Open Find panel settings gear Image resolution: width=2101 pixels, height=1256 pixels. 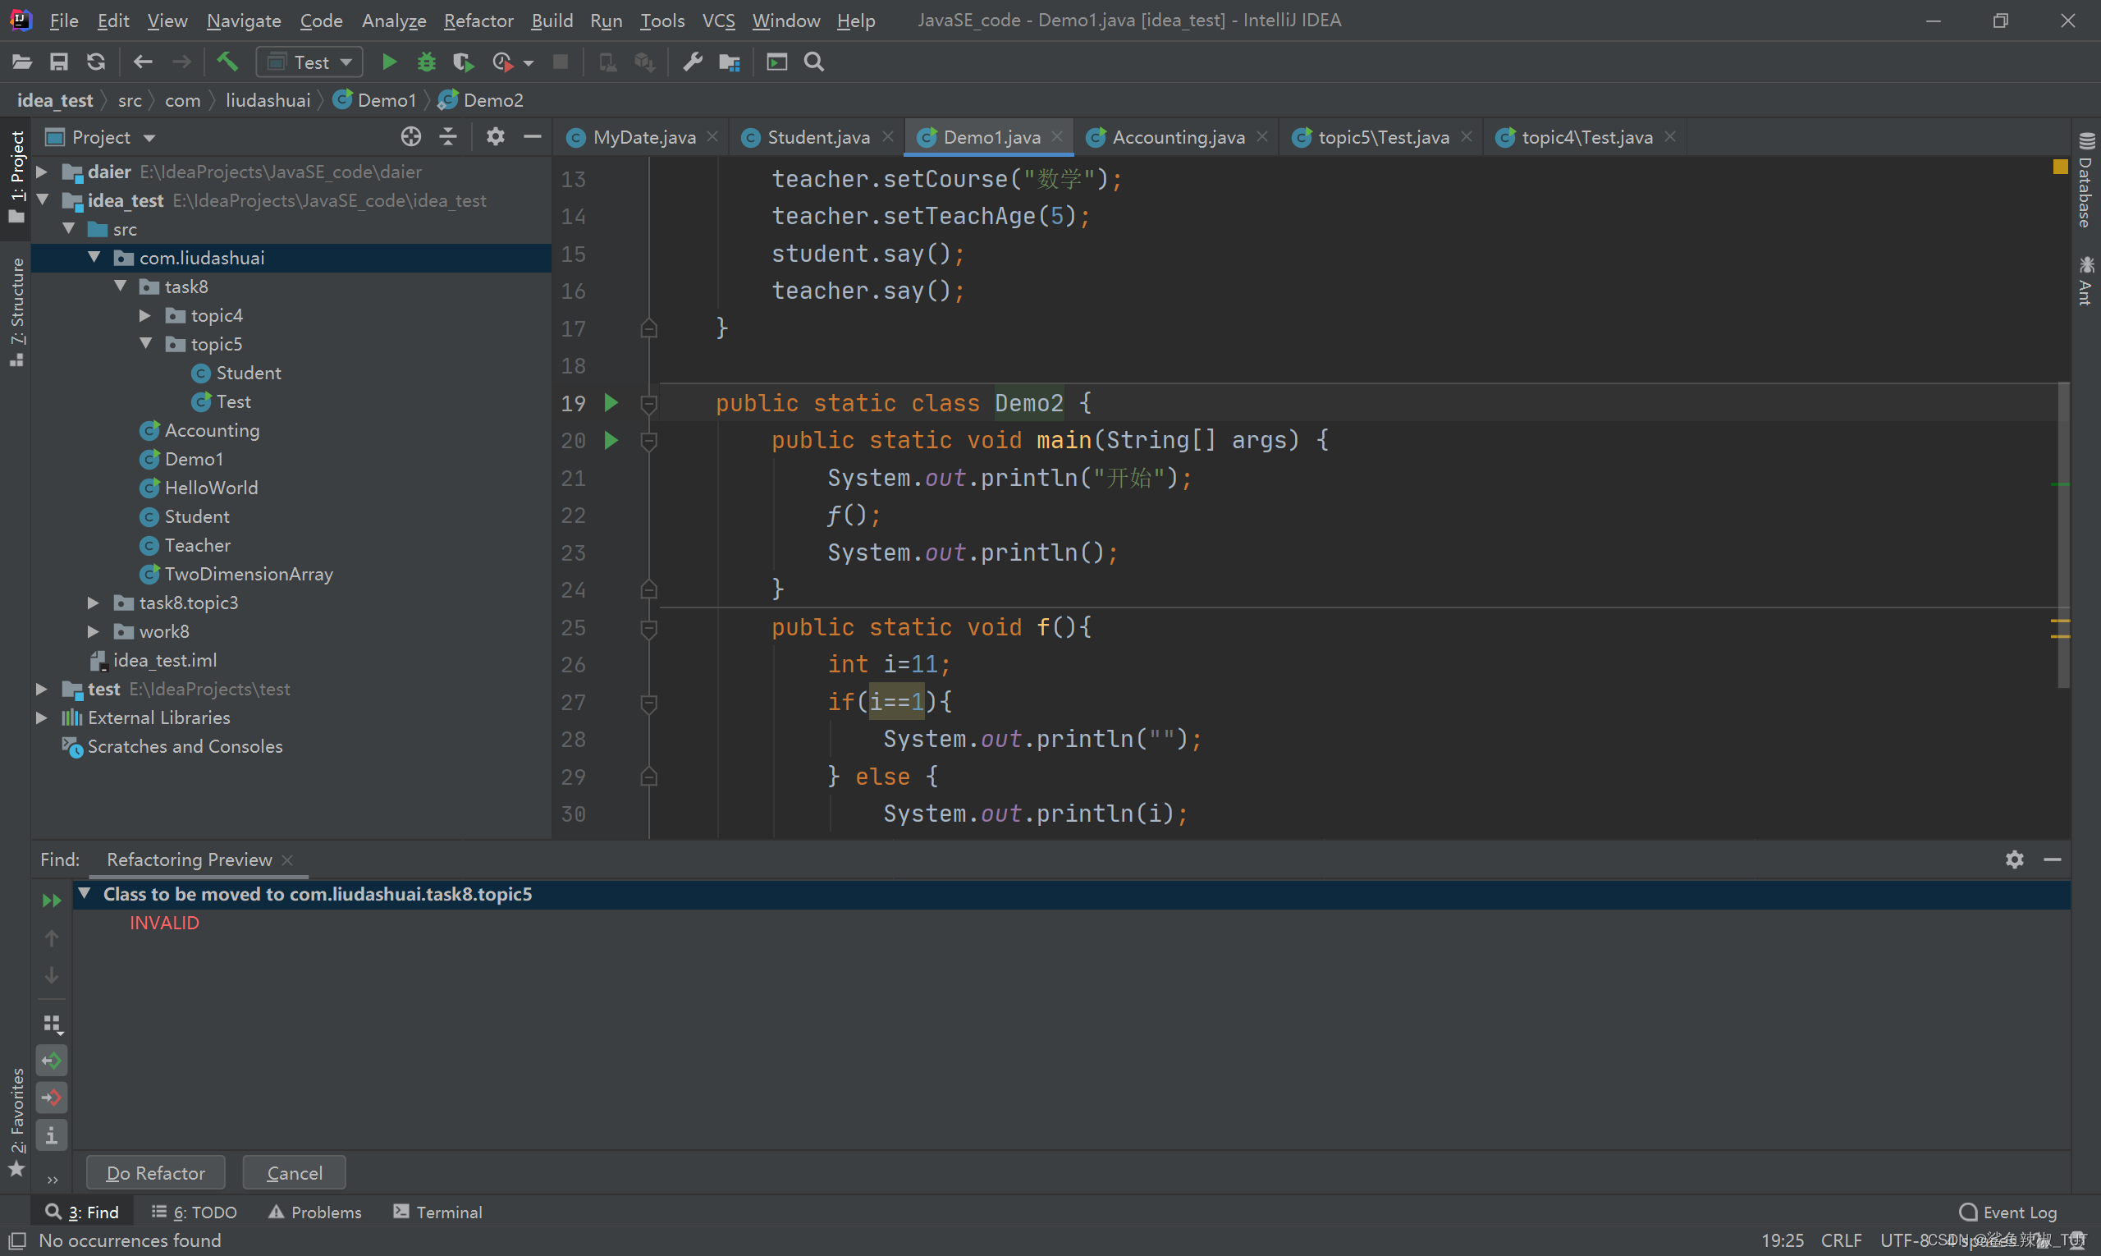[x=2015, y=859]
